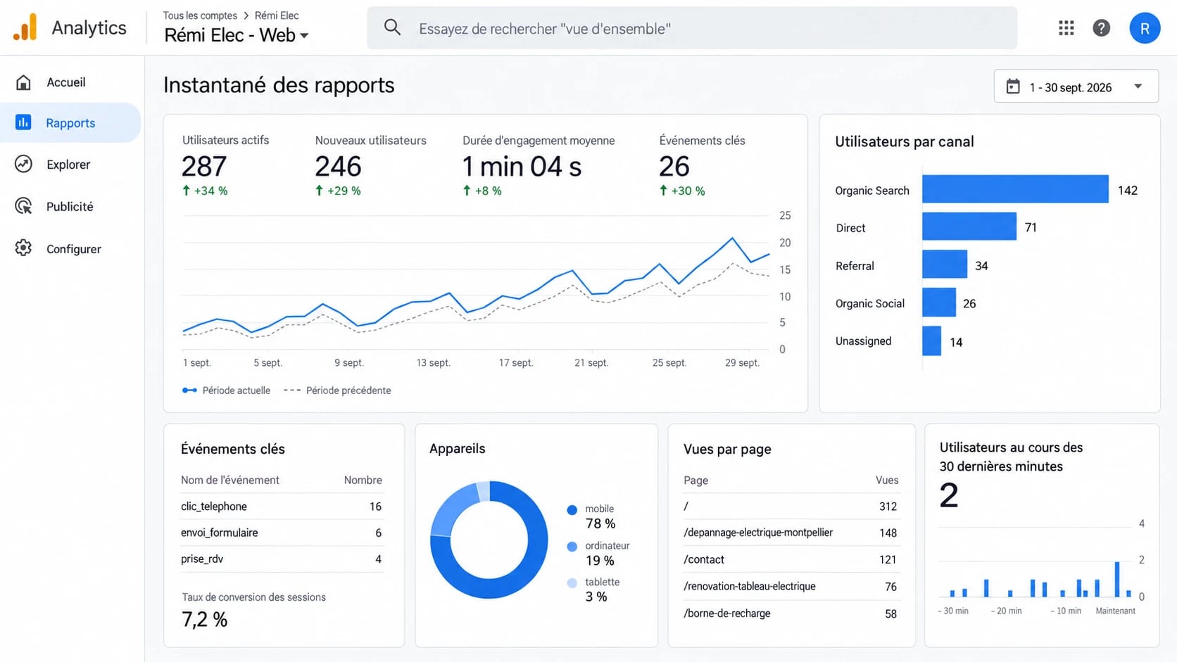
Task: Expand the date range dropdown arrow
Action: tap(1138, 87)
